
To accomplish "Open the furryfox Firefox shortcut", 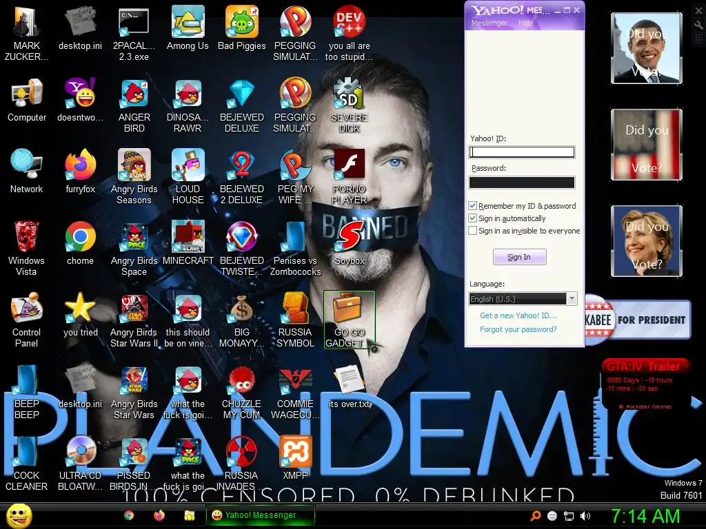I will 81,172.
